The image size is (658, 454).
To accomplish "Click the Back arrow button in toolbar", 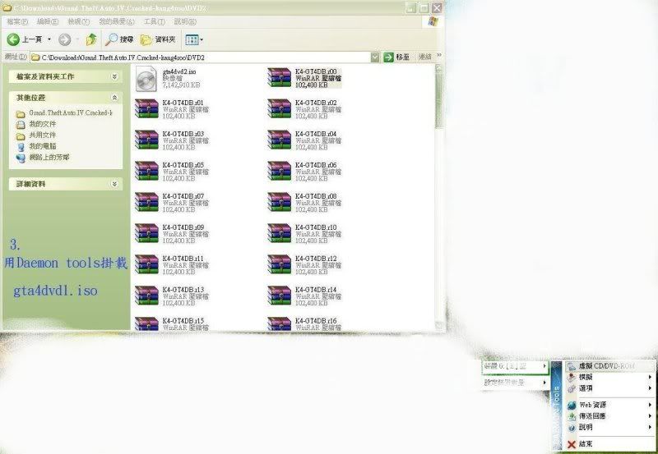I will coord(14,39).
